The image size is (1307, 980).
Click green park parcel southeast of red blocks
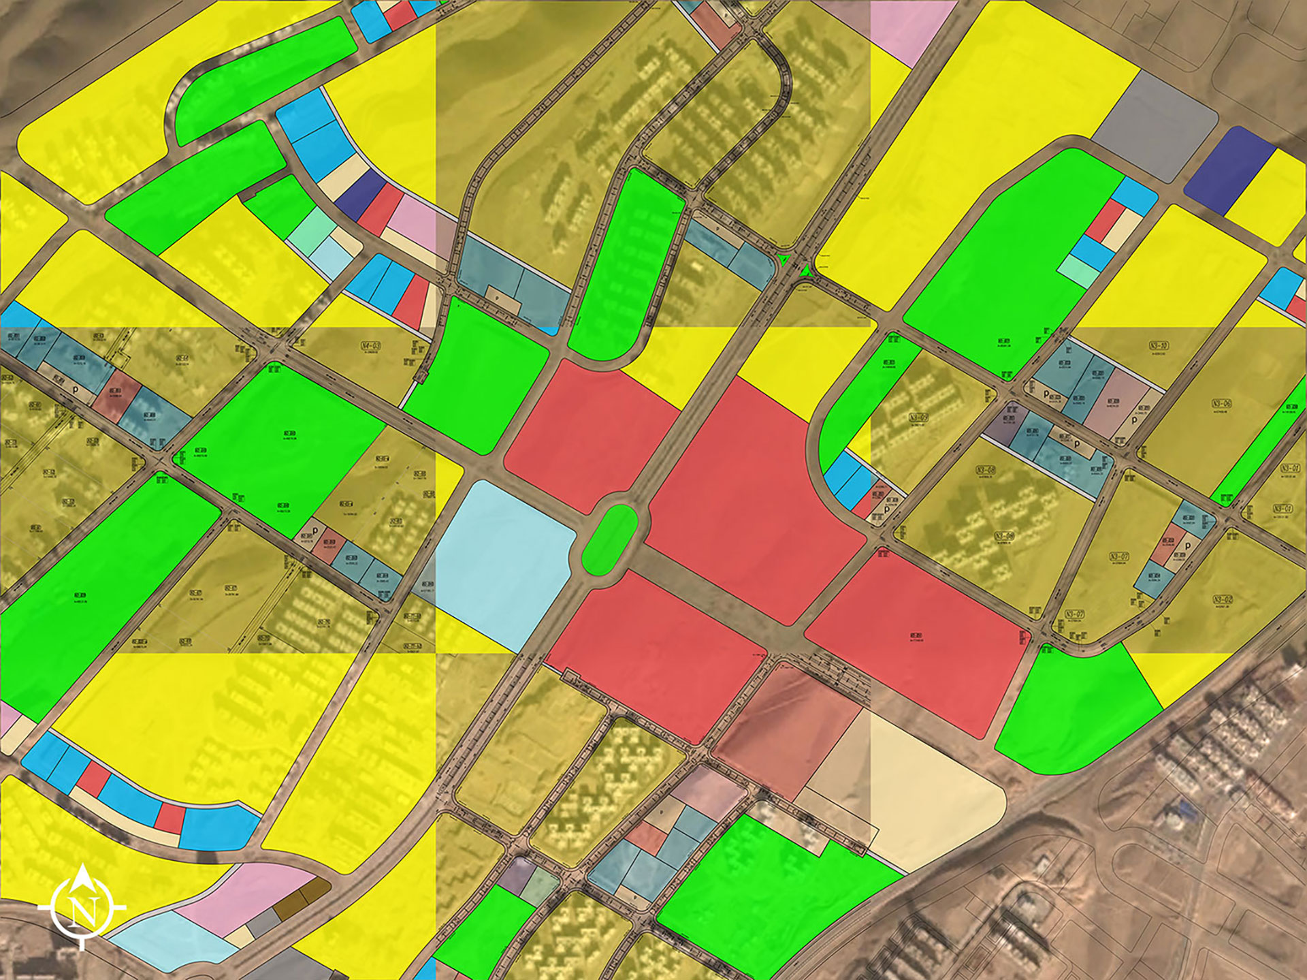pyautogui.click(x=1076, y=708)
